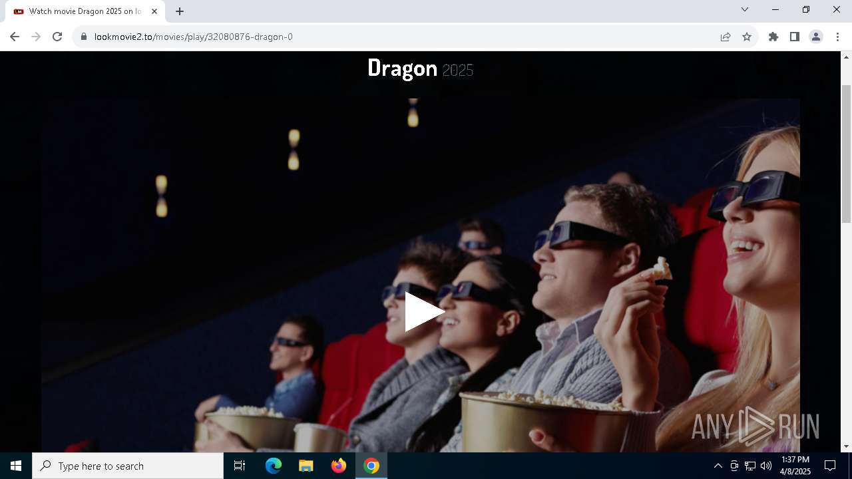Launch Microsoft Edge from taskbar
Viewport: 852px width, 479px height.
pos(274,466)
